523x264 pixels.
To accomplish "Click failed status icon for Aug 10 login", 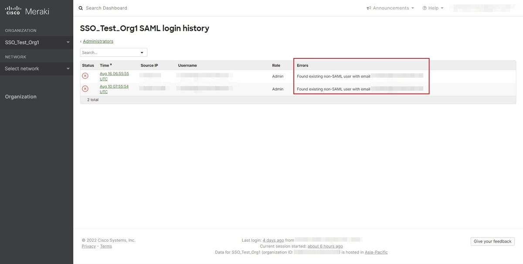I will pos(85,89).
